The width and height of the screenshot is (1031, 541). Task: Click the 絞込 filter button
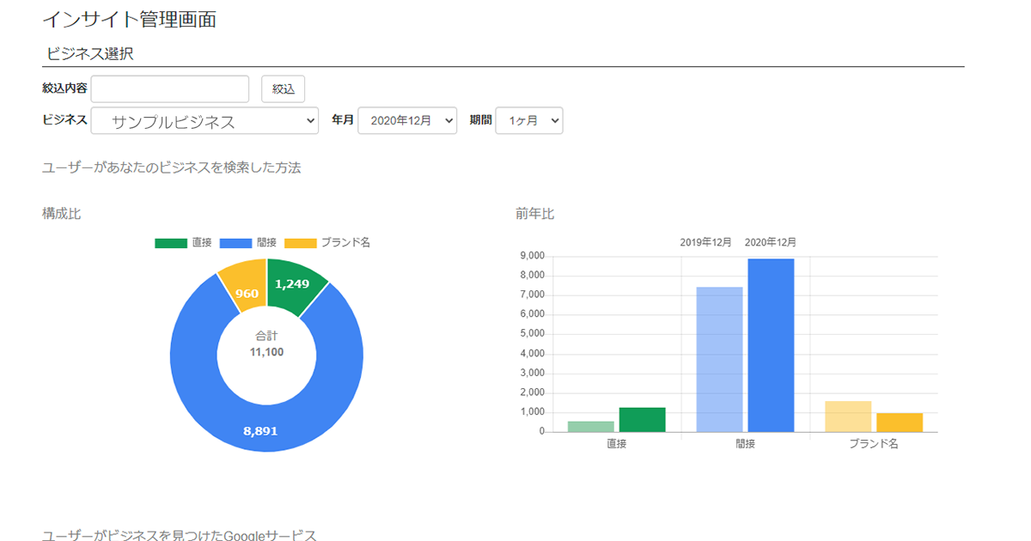point(283,88)
